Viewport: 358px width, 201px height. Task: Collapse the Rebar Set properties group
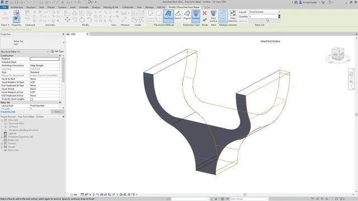click(x=60, y=103)
